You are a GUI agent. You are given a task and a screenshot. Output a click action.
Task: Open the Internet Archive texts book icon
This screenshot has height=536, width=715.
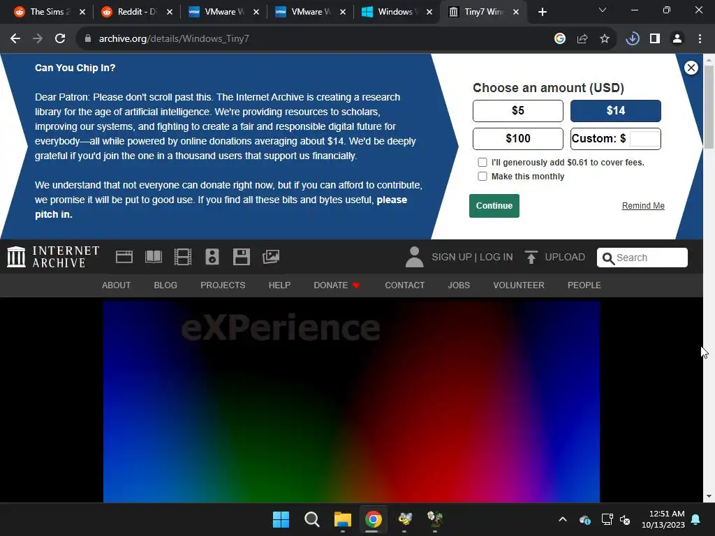click(x=153, y=257)
